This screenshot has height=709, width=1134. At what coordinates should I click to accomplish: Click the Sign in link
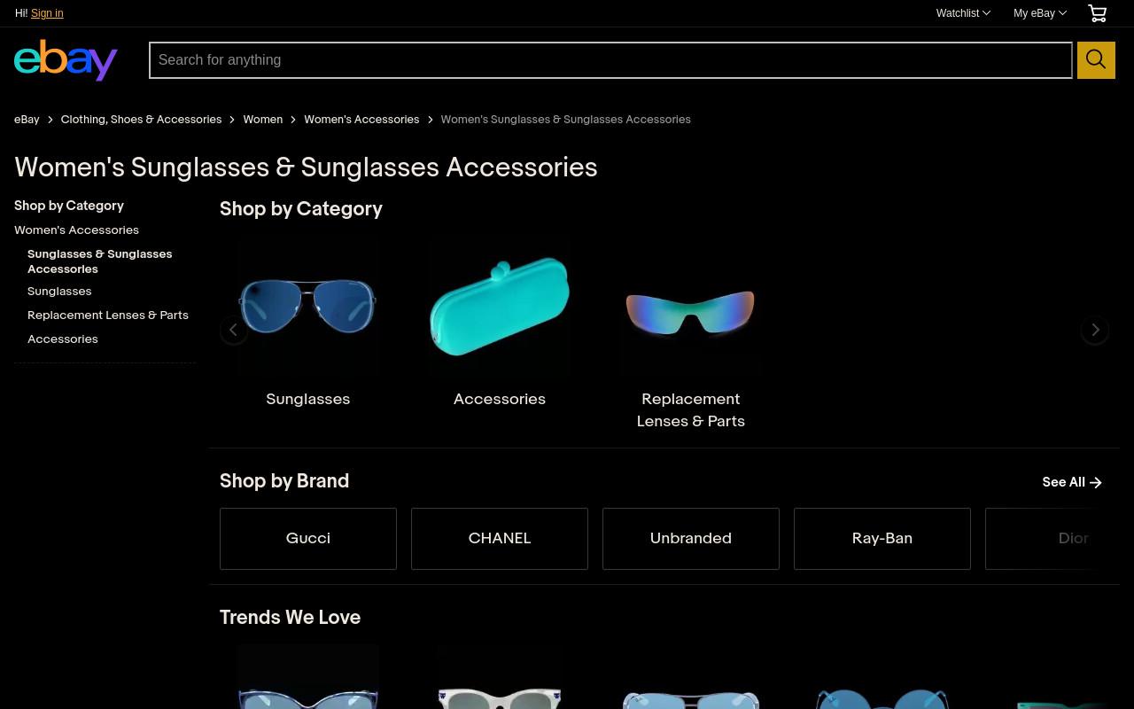tap(47, 13)
